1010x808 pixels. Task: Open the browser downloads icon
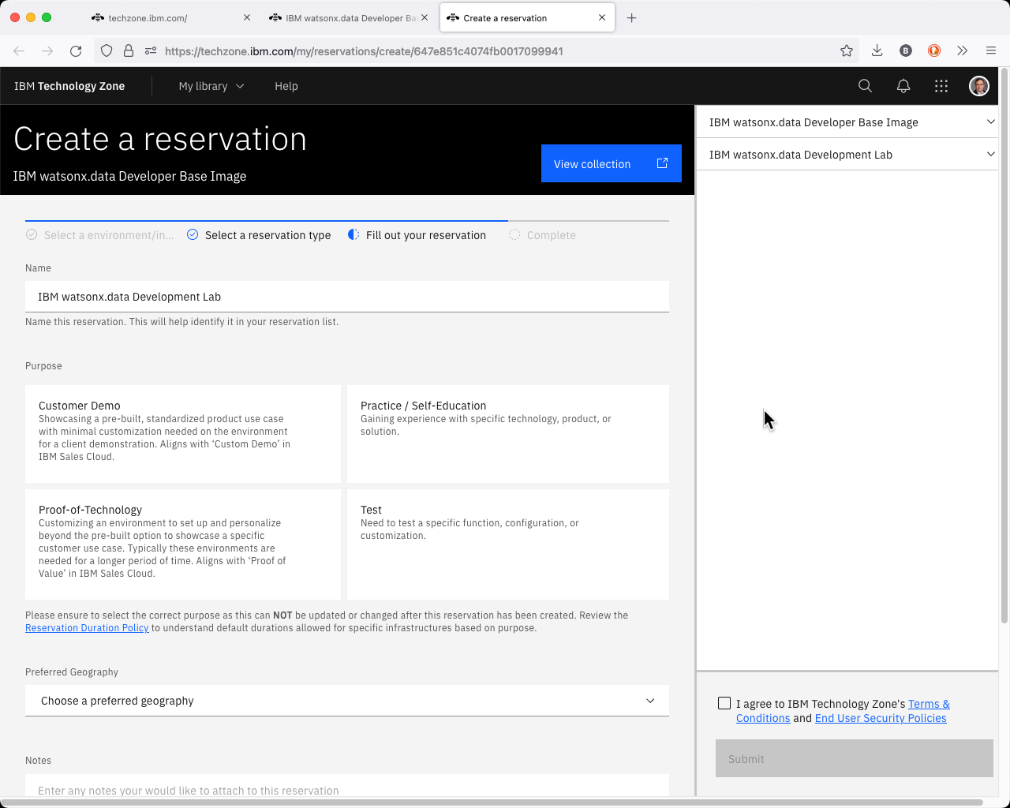tap(877, 50)
